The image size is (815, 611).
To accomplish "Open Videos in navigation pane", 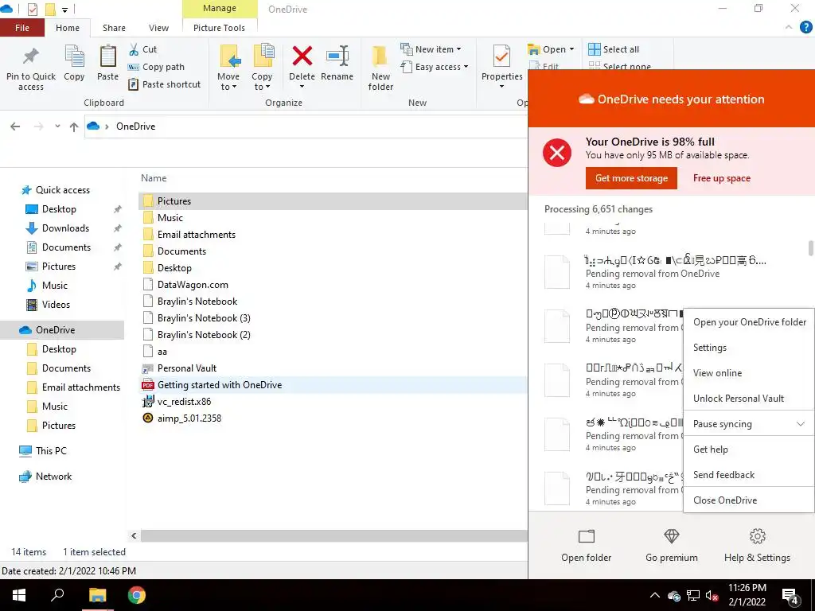I will [x=56, y=305].
